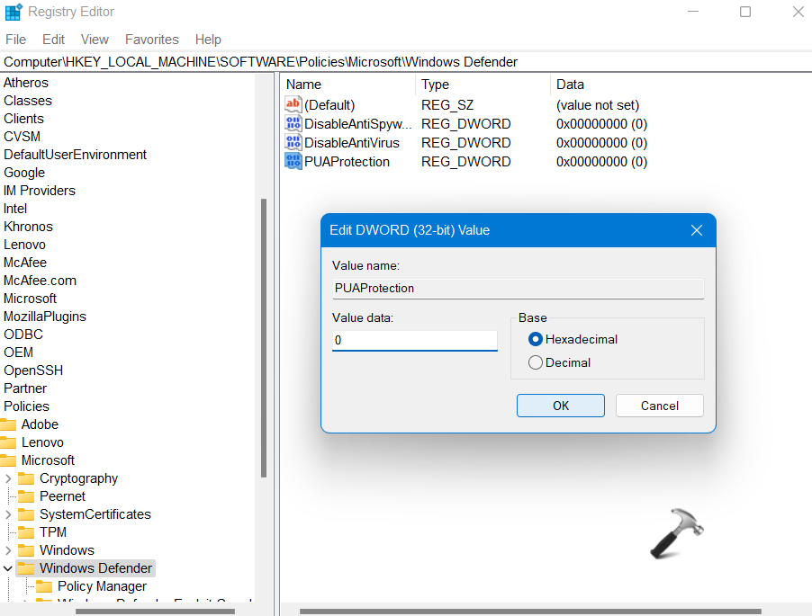
Task: Click the Policy Manager folder icon
Action: 44,586
